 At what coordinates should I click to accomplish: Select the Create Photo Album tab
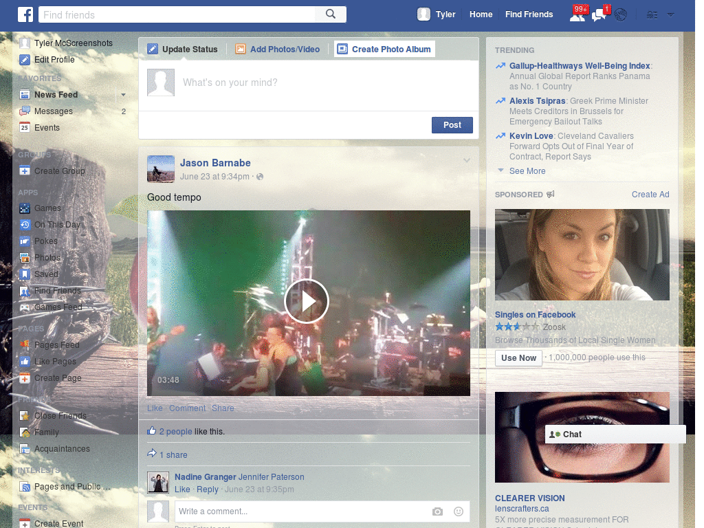[x=385, y=49]
